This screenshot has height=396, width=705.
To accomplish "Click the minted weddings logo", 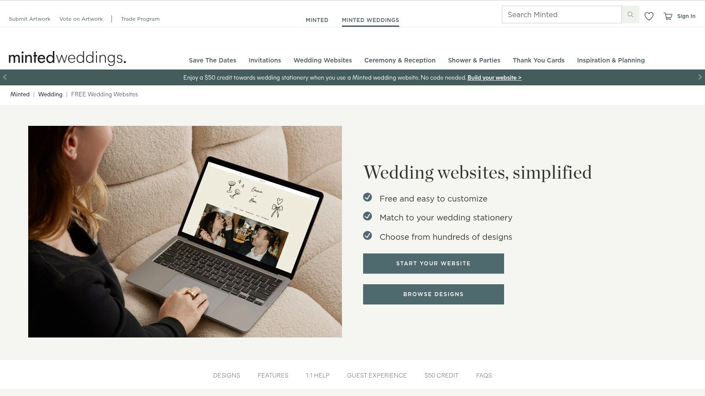I will coord(67,58).
